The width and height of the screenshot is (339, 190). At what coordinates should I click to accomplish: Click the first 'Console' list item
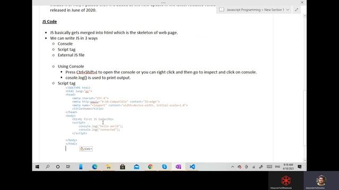tap(65, 44)
